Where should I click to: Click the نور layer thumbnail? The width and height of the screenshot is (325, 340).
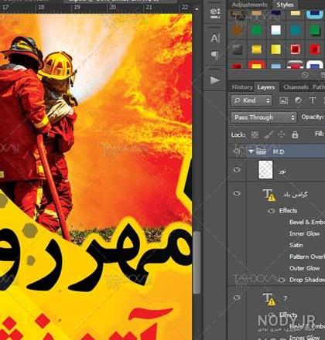click(265, 170)
